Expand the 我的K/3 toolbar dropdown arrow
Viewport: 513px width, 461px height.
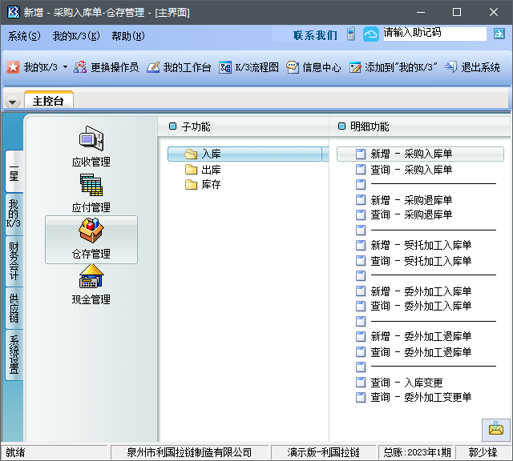tap(65, 68)
